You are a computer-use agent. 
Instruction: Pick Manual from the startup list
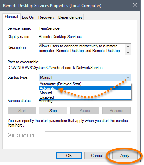point(85,93)
